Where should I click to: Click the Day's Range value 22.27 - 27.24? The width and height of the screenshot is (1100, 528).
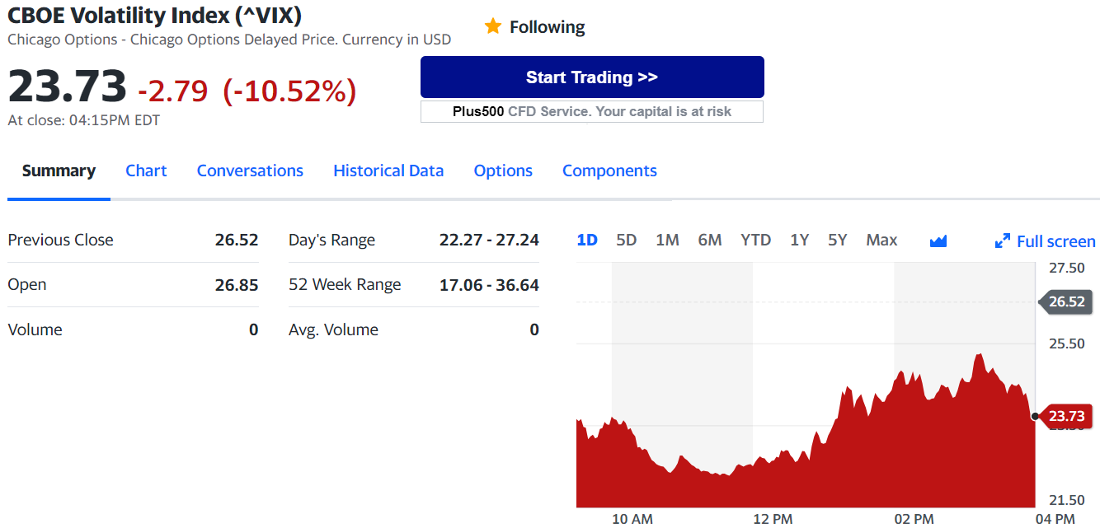coord(489,240)
